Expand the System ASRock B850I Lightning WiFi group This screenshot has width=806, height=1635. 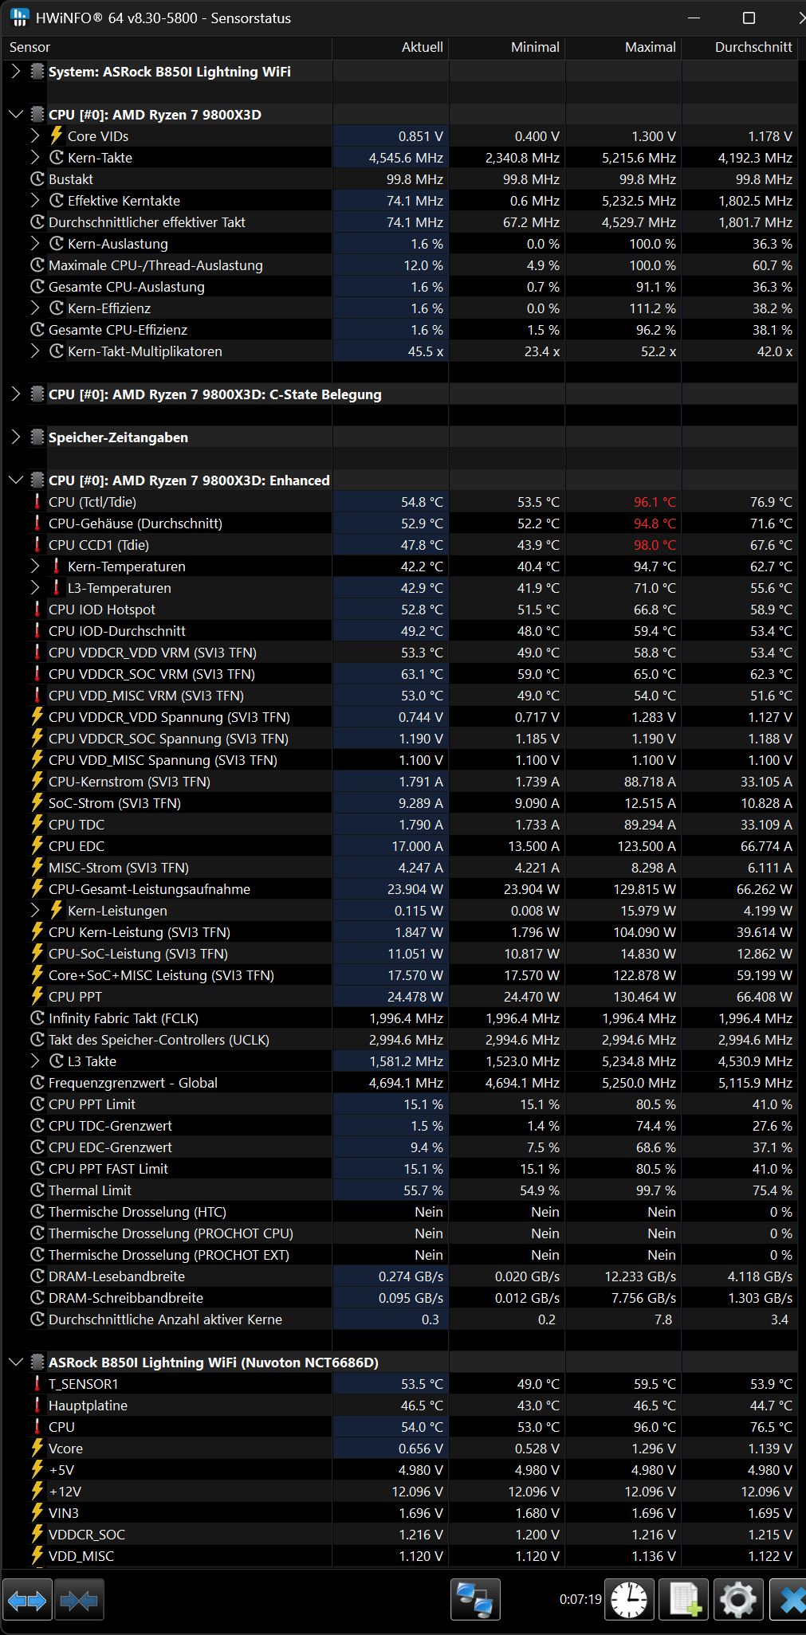point(16,72)
